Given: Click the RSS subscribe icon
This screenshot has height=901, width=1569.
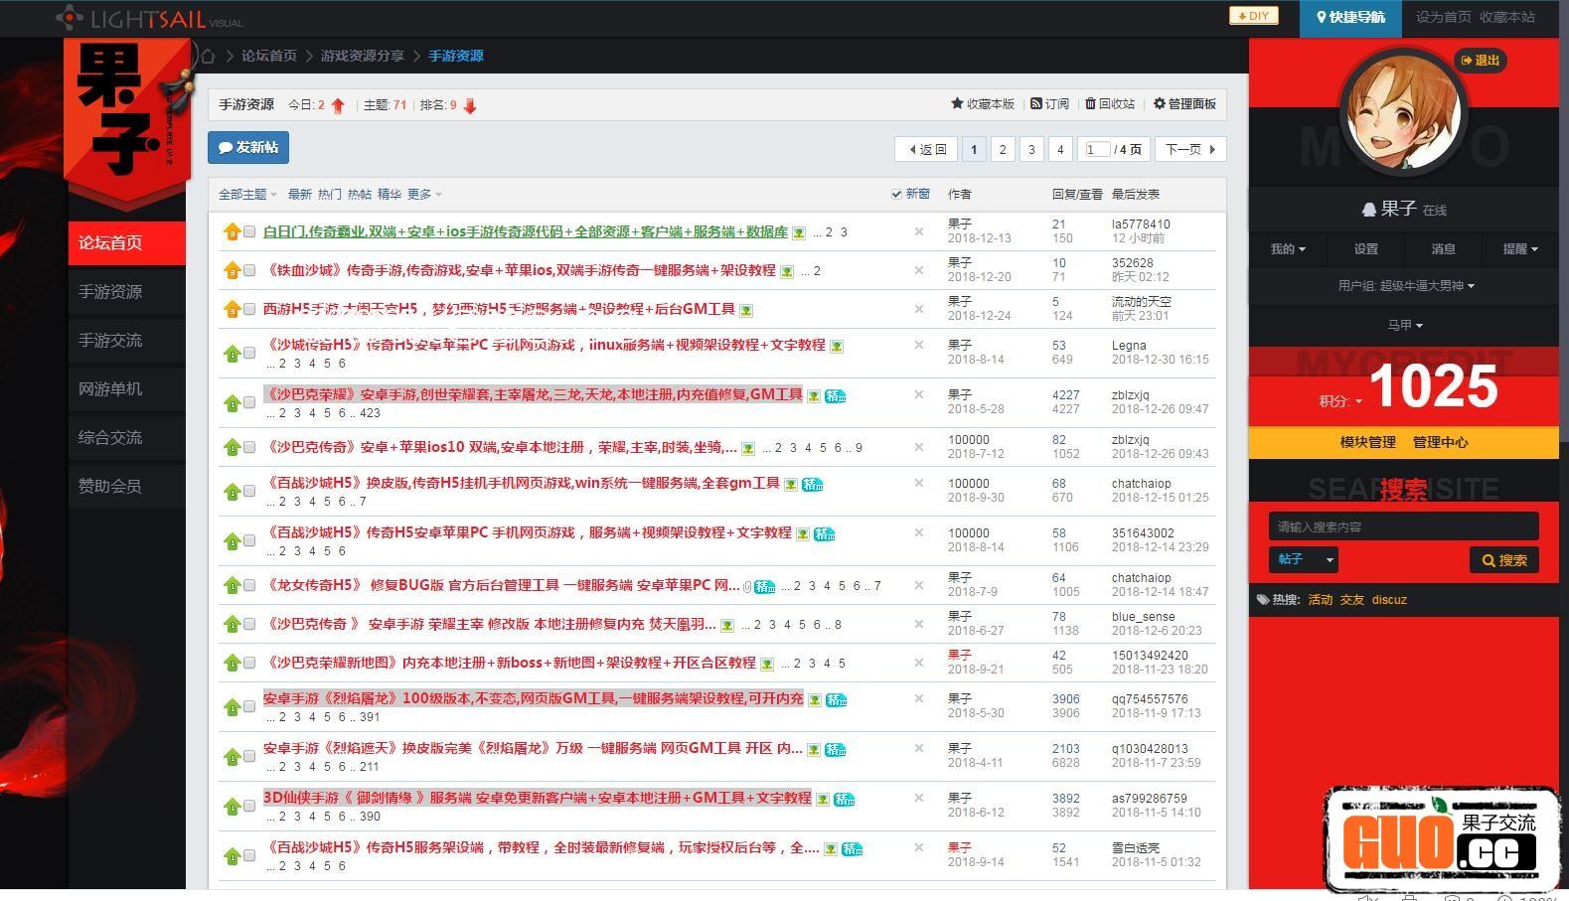Looking at the screenshot, I should click(1036, 103).
